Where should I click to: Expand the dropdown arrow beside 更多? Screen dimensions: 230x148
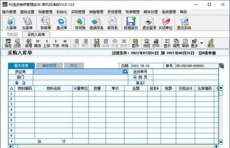tap(202, 43)
